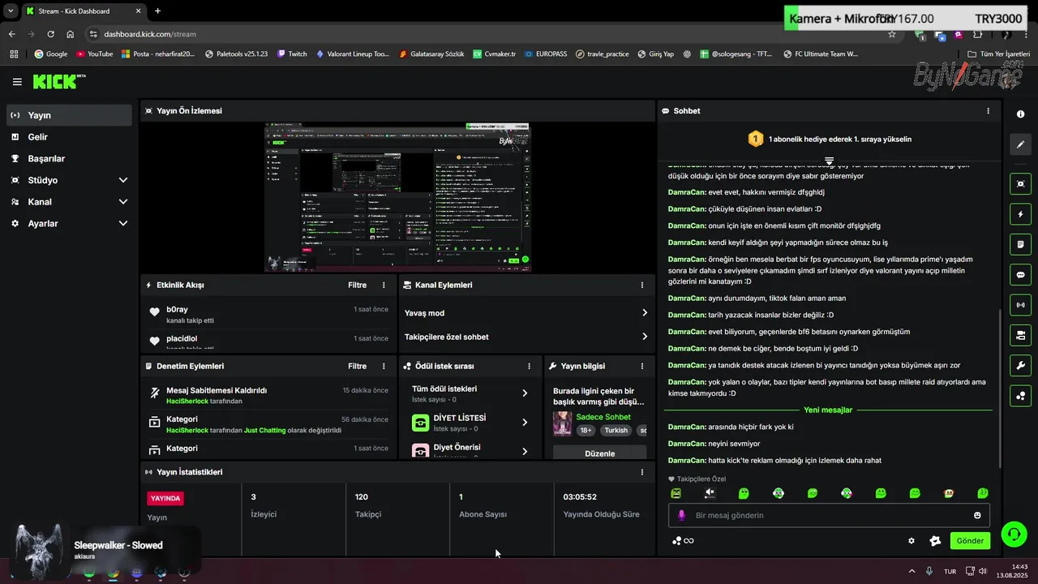Click the stream preview thumbnail
1038x584 pixels.
397,197
